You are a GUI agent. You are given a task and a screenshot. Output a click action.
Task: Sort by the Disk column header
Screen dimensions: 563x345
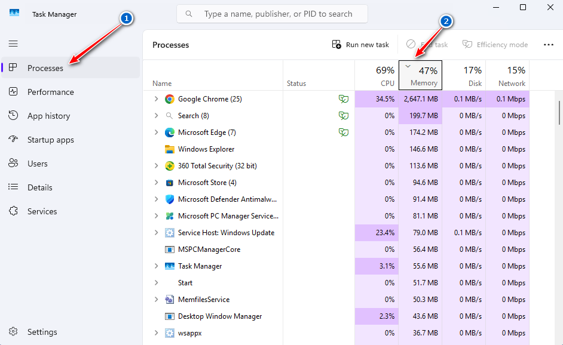tap(464, 75)
